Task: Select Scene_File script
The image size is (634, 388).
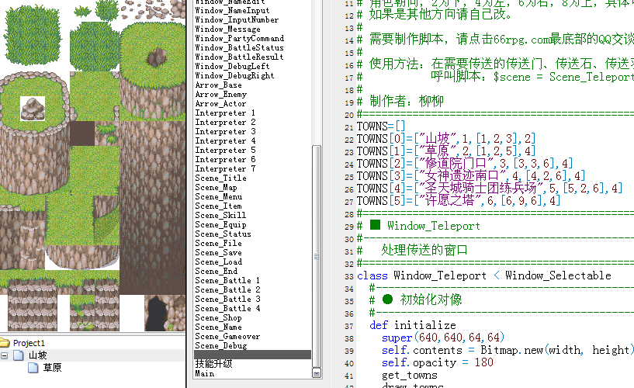Action: click(218, 243)
